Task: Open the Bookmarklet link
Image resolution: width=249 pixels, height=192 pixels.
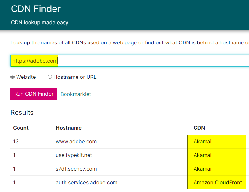Action: [x=76, y=94]
